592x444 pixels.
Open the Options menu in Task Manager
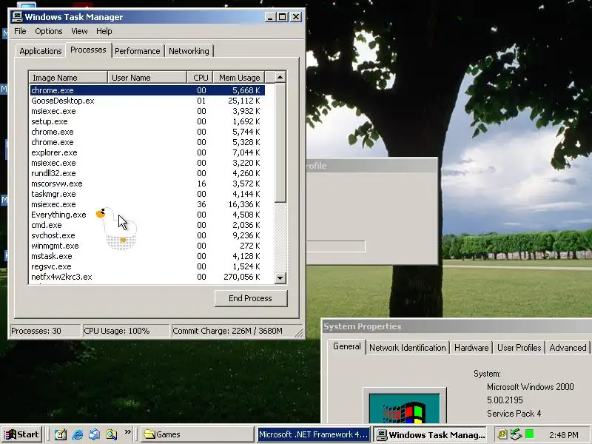click(x=49, y=31)
